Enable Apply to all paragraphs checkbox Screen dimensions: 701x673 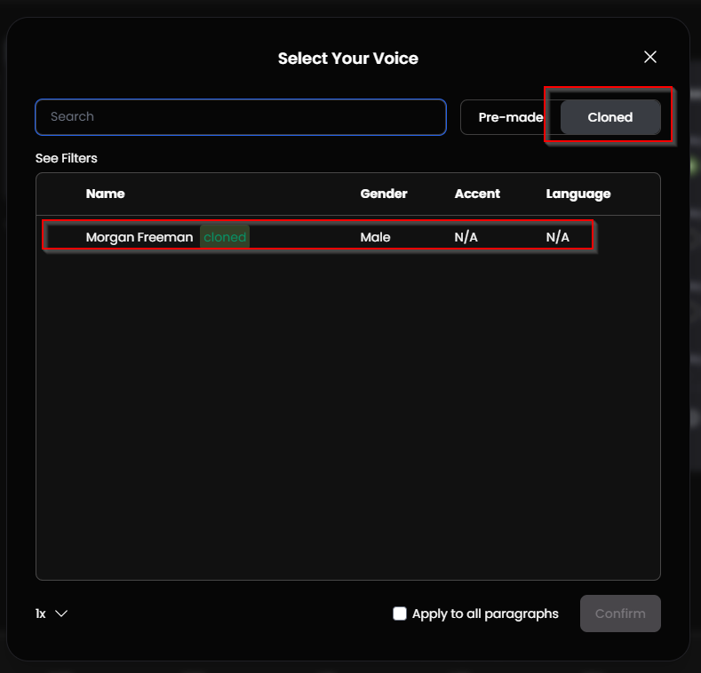click(400, 614)
